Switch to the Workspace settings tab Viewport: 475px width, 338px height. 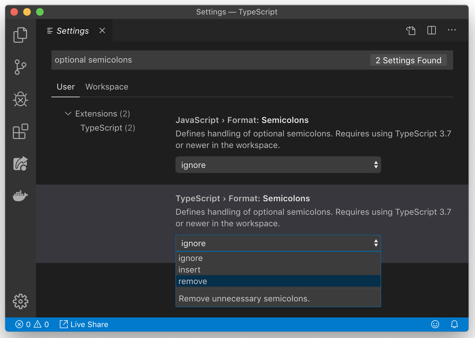107,87
